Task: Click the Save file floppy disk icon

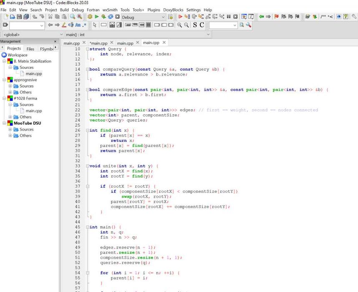Action: click(x=19, y=17)
